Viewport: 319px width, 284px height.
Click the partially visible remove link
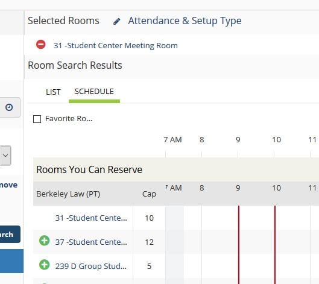click(x=9, y=185)
